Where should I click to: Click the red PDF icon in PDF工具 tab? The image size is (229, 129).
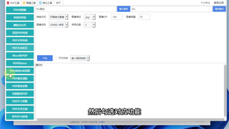click(x=8, y=3)
